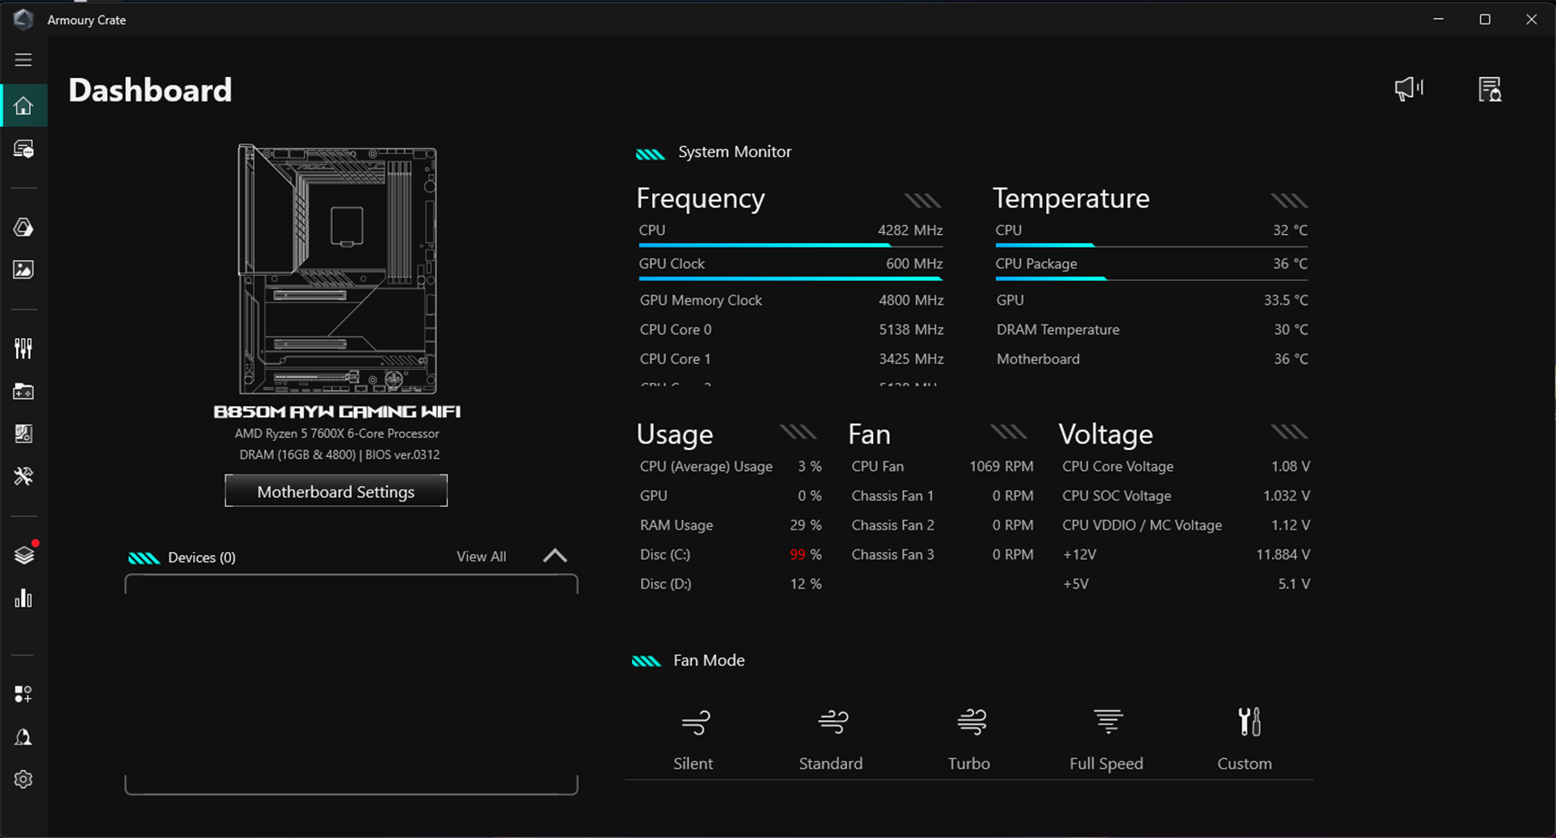Open the featured content sidebar icon
The height and width of the screenshot is (838, 1556).
[x=24, y=434]
